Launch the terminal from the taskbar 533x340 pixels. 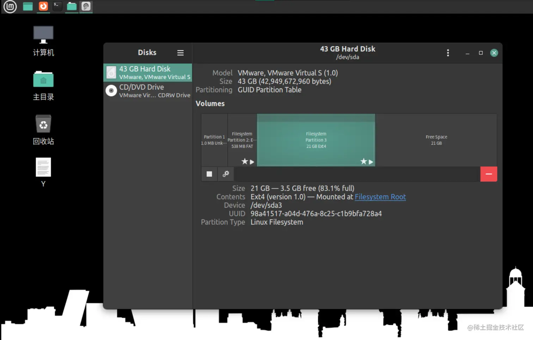[x=57, y=6]
